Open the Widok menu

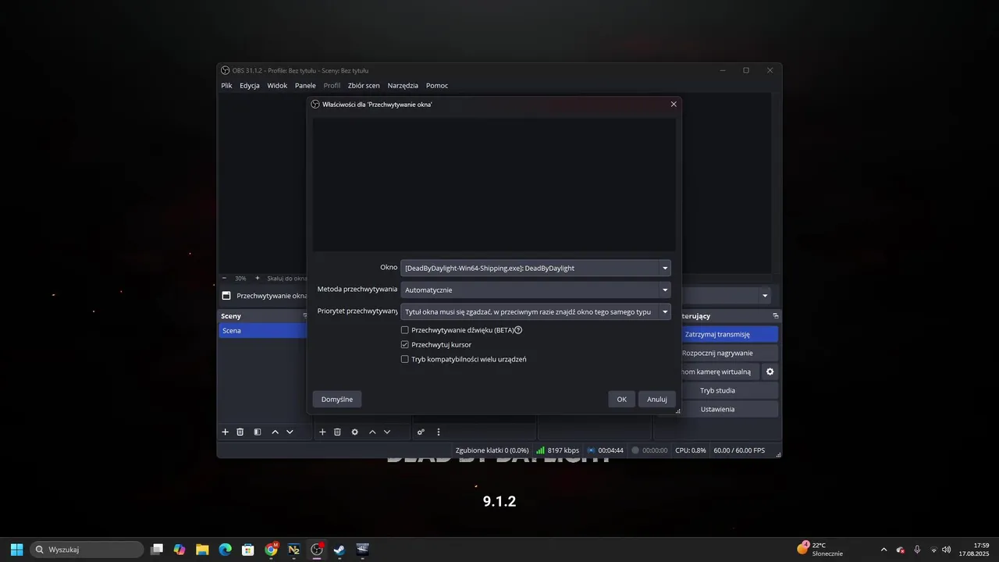pos(277,85)
